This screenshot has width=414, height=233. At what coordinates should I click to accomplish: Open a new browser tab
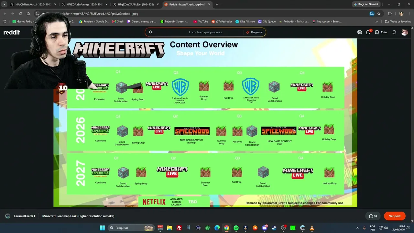pyautogui.click(x=217, y=5)
